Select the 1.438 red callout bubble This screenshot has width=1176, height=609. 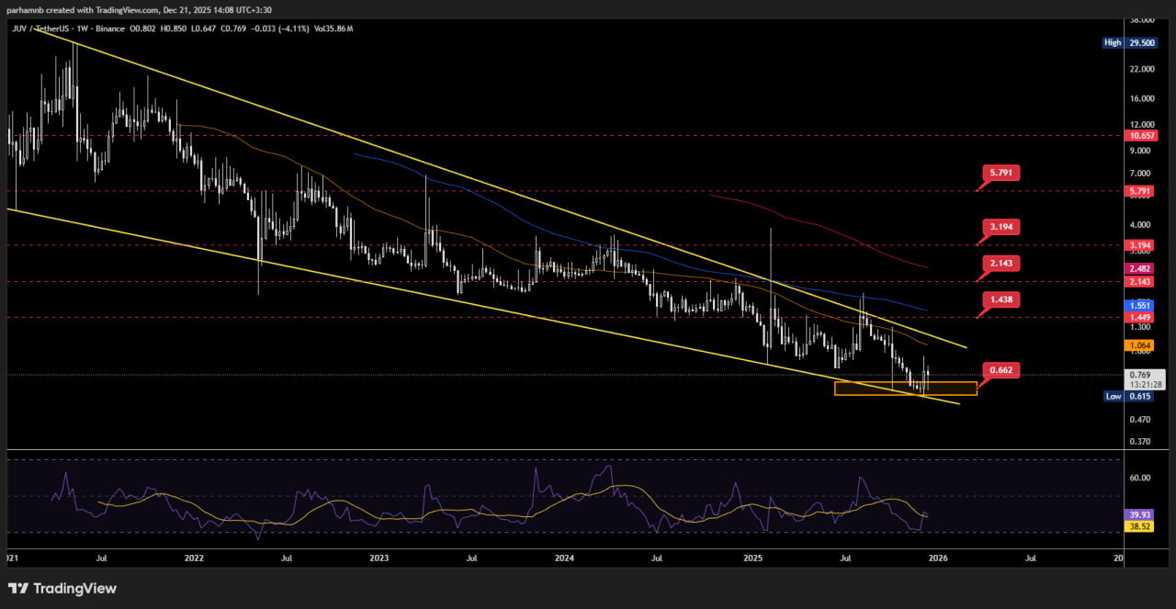(1001, 299)
